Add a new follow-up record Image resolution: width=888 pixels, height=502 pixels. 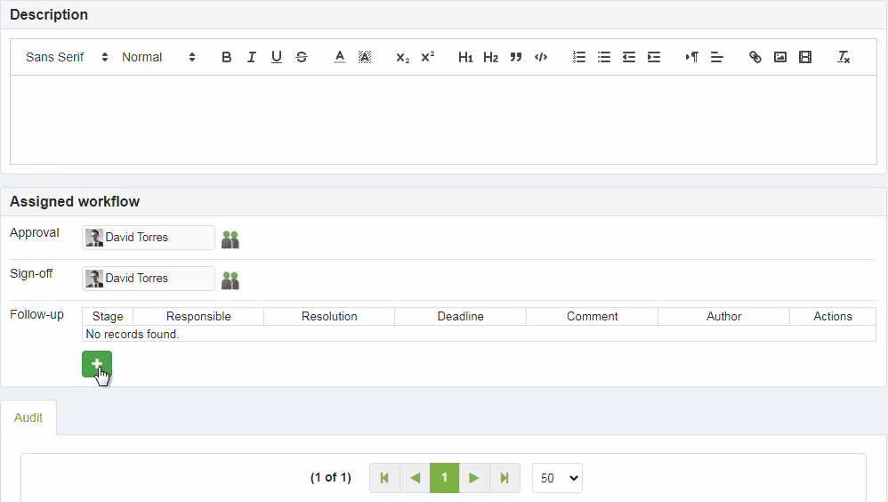click(97, 364)
